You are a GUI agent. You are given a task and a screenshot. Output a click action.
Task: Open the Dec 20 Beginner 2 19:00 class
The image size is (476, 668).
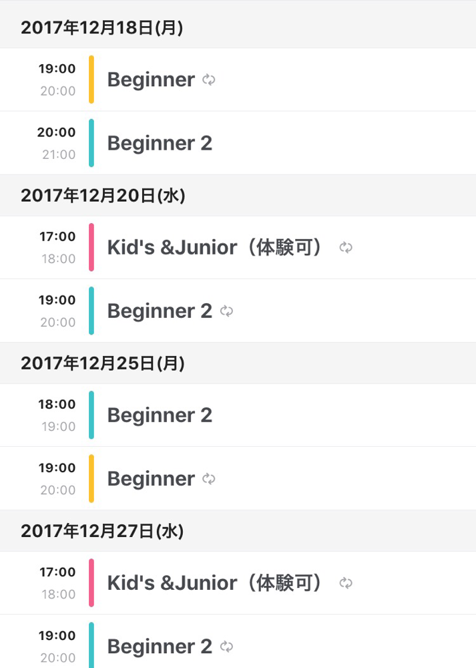tap(238, 311)
